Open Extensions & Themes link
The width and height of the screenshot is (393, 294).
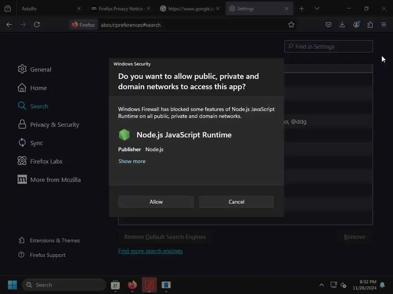pos(50,240)
